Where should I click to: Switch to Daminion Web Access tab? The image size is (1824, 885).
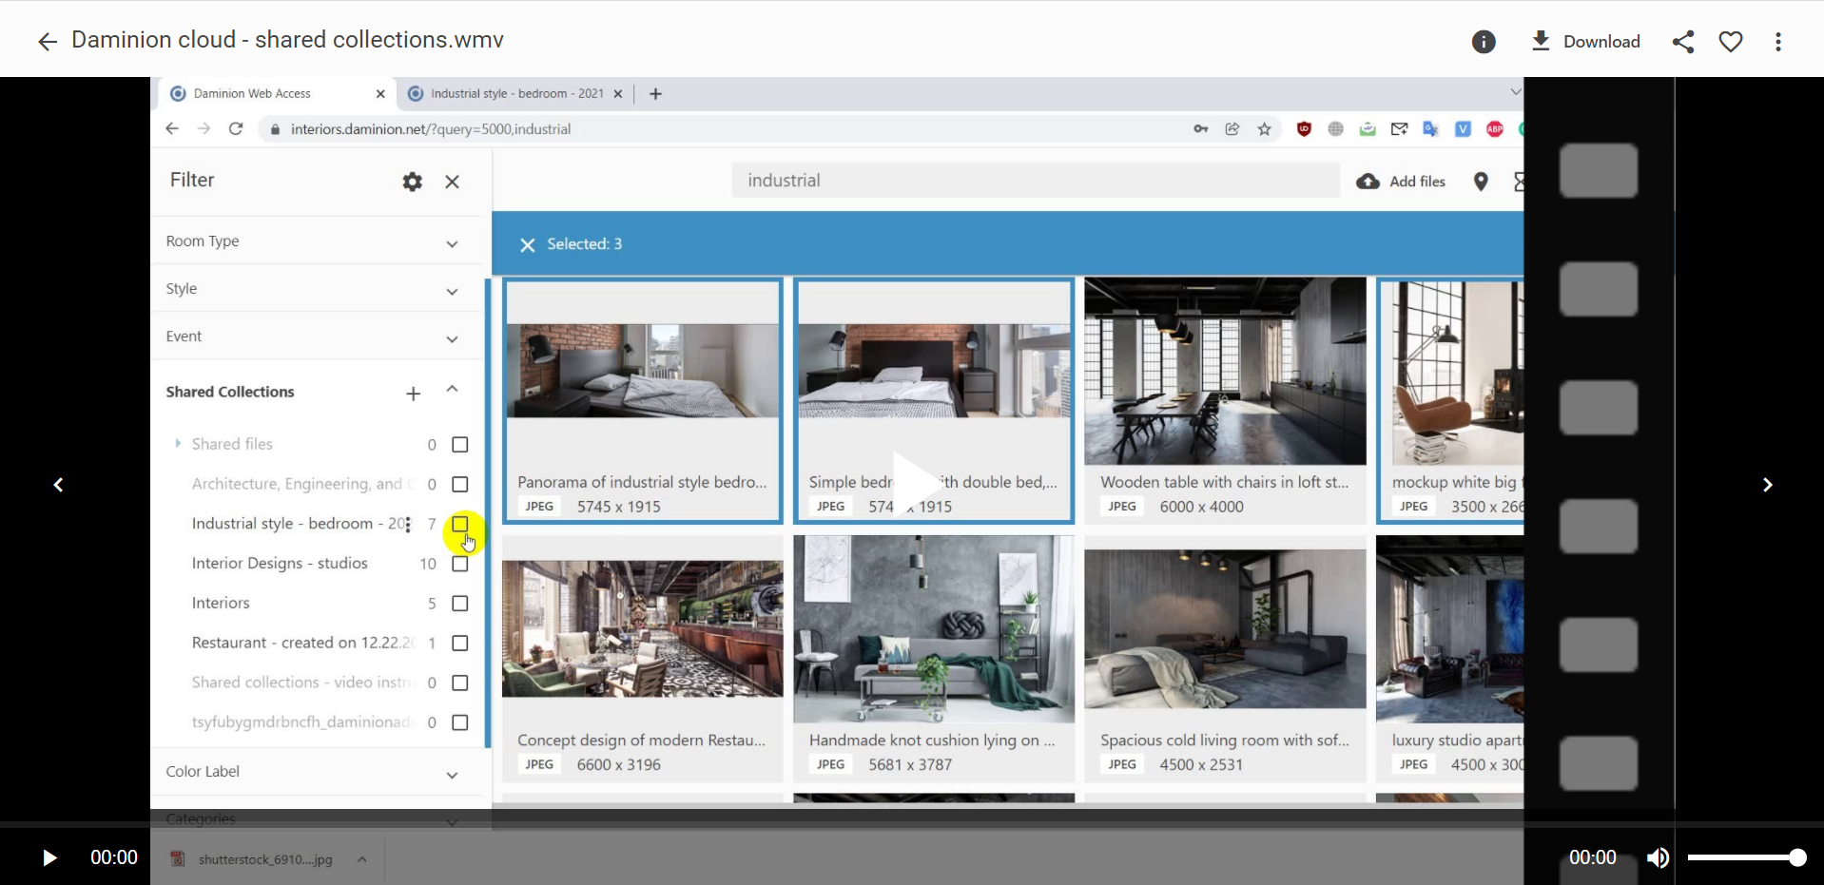pyautogui.click(x=253, y=93)
